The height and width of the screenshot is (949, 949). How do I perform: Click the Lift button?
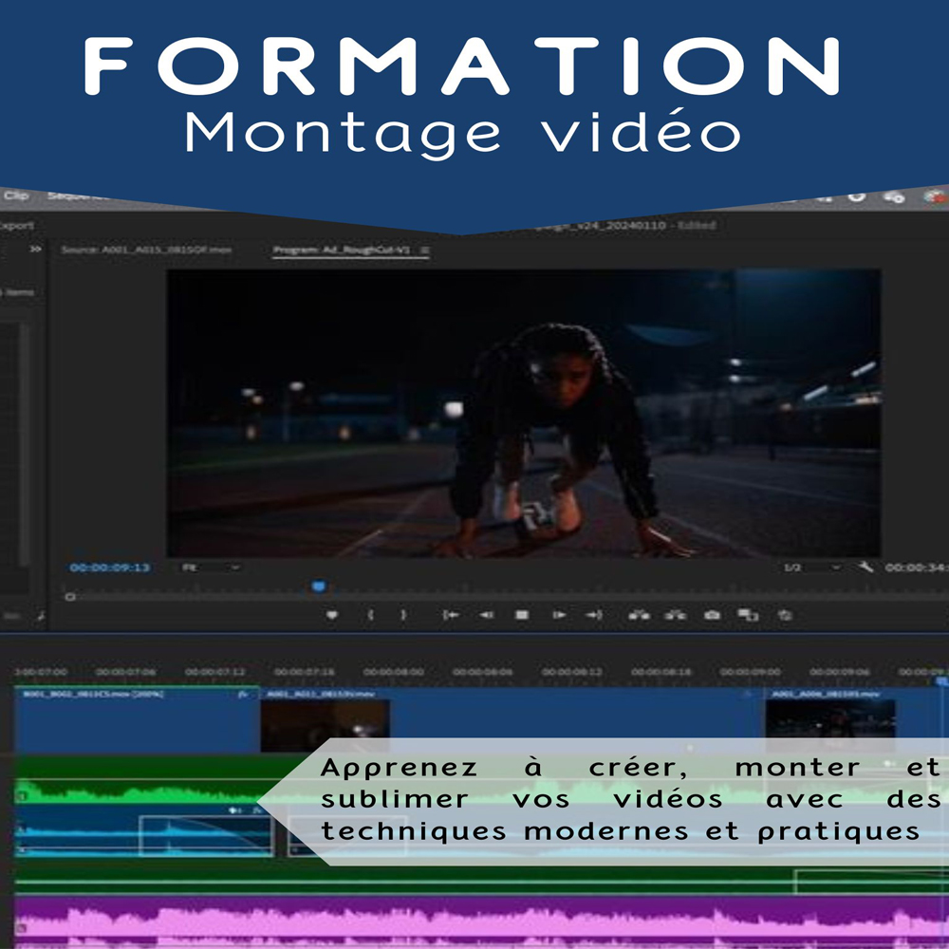coord(640,615)
